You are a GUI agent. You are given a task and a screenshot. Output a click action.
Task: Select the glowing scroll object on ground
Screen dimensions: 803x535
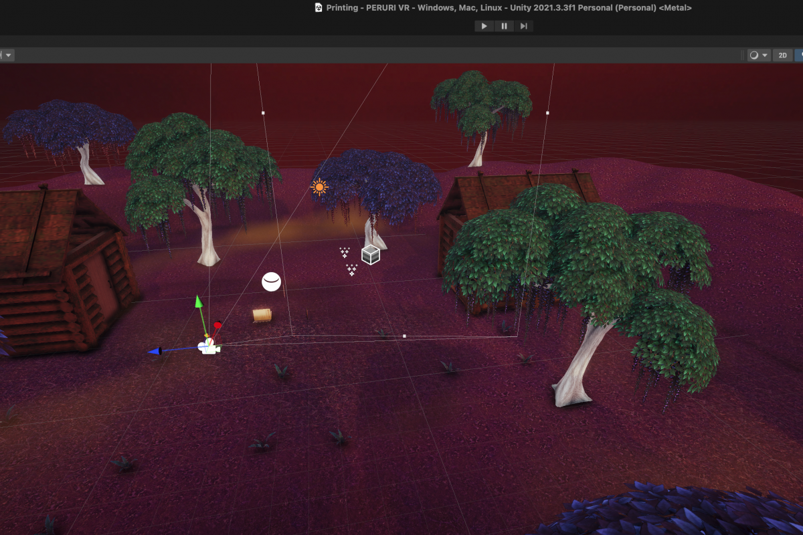262,315
